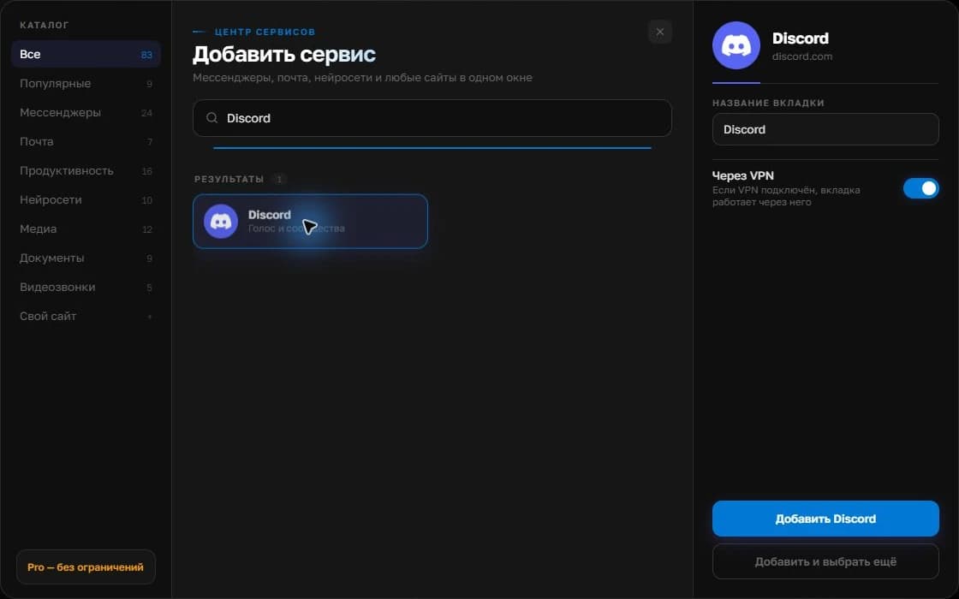Click the Discord logo in the search result
The height and width of the screenshot is (599, 959).
click(221, 222)
